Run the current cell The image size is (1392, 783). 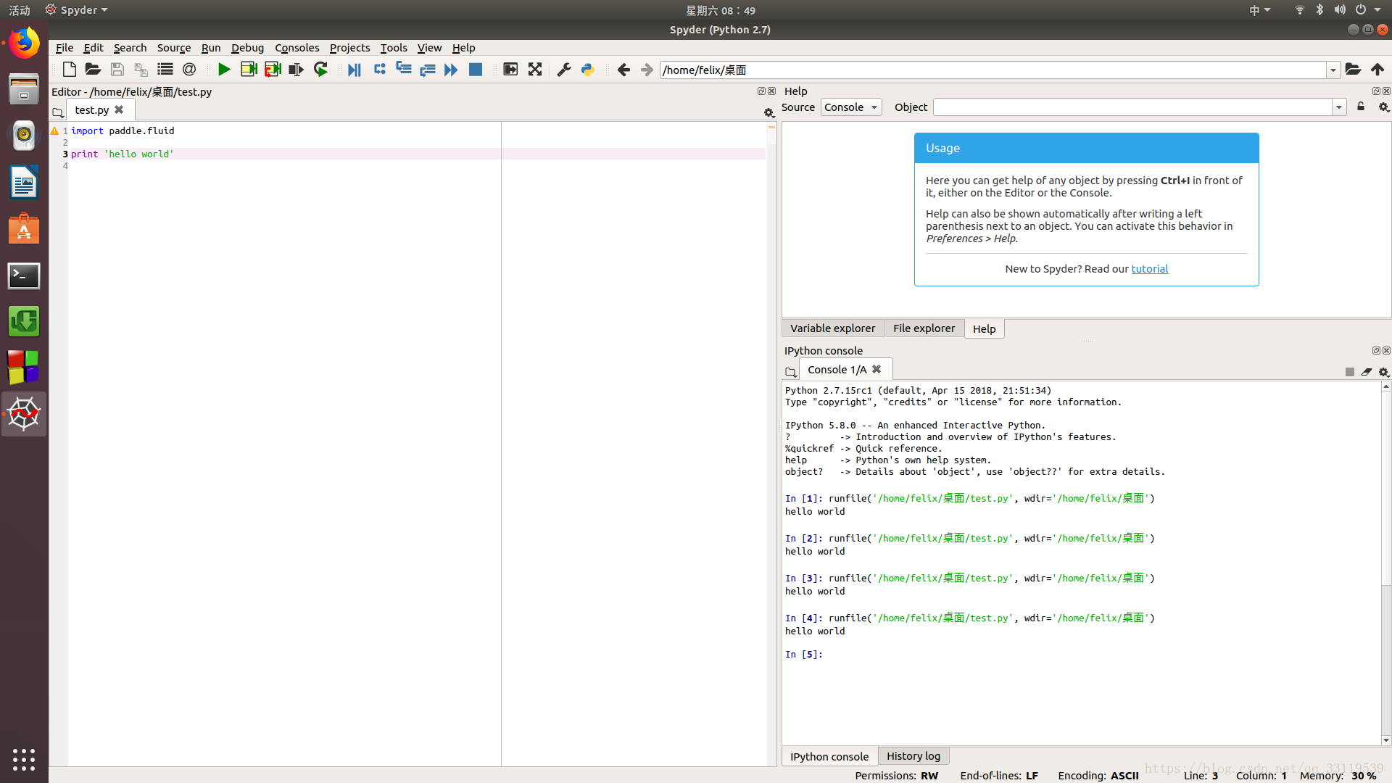coord(249,70)
